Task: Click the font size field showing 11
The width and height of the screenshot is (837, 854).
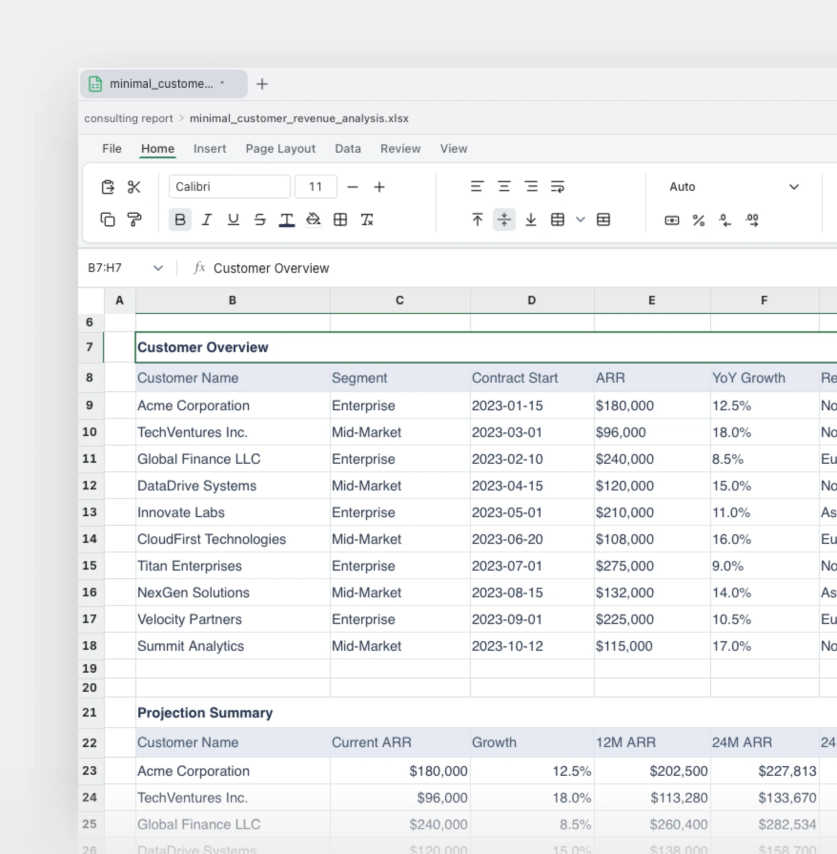Action: [316, 187]
